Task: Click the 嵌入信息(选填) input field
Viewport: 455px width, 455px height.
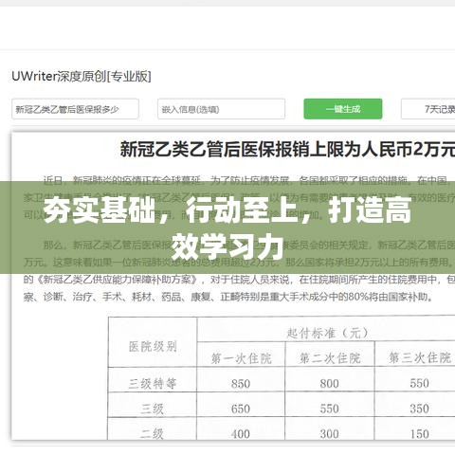Action: click(221, 109)
